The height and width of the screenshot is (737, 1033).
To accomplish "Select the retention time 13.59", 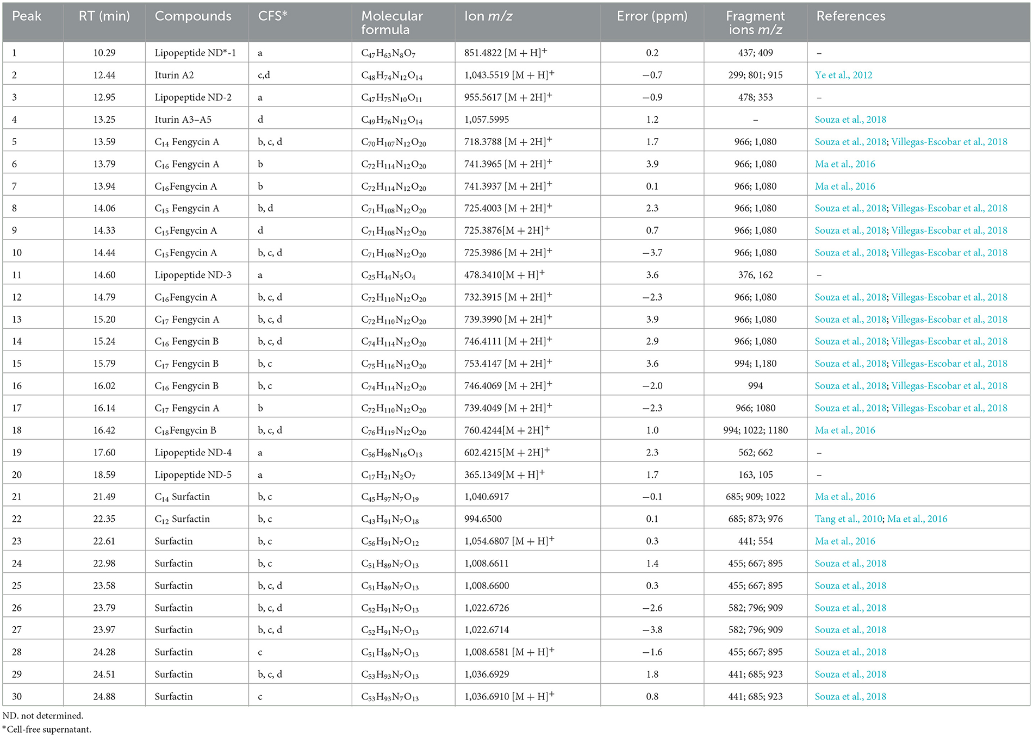I will (104, 142).
